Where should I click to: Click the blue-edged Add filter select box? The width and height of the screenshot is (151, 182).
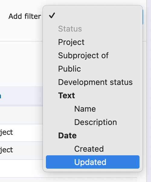[x=143, y=17]
